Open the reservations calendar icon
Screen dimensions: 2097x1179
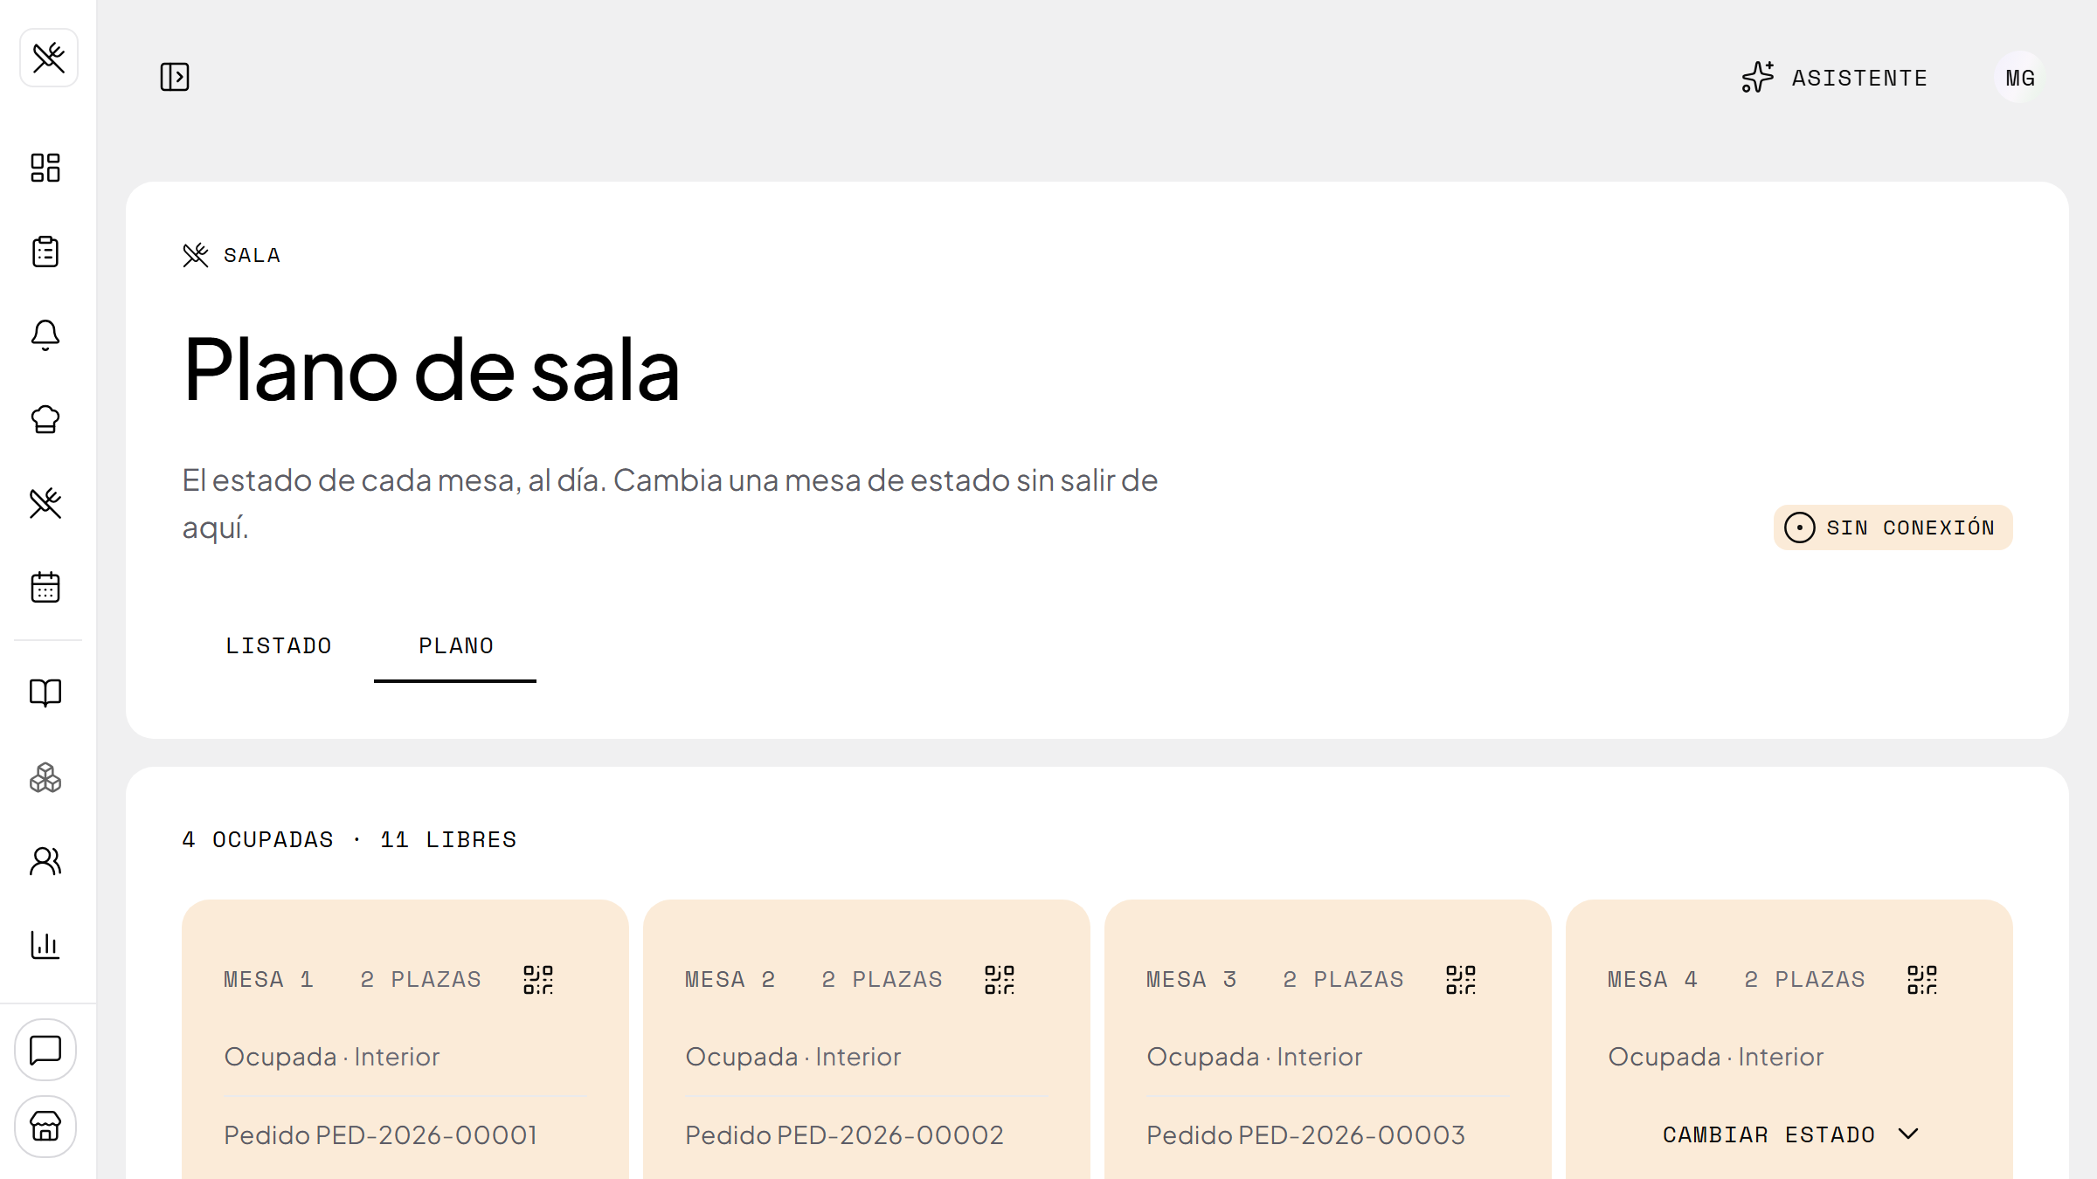click(45, 587)
